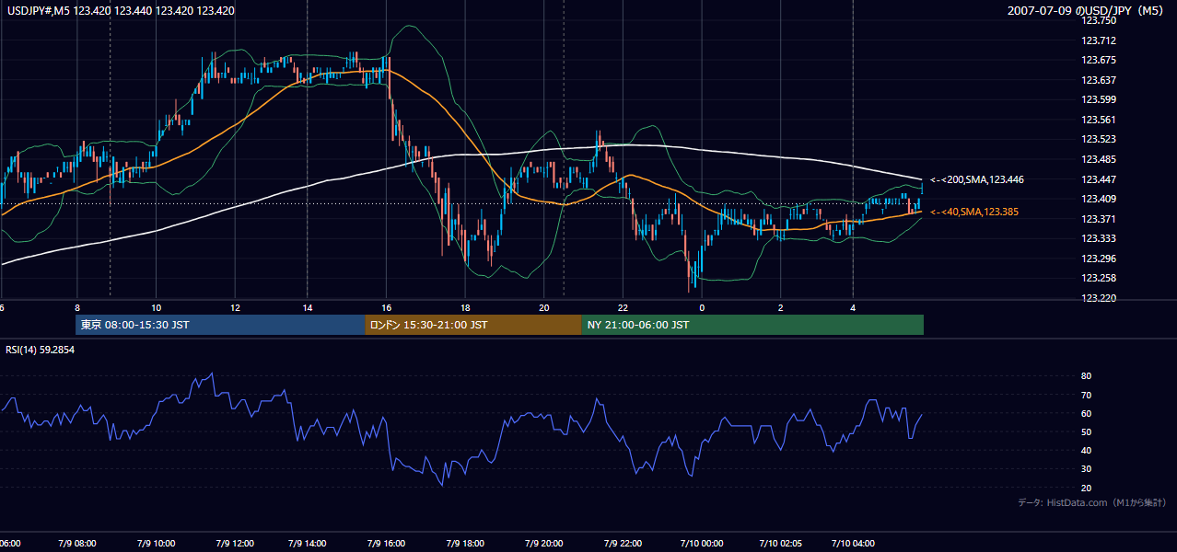The height and width of the screenshot is (552, 1177).
Task: Click hour tick 22 under price chart
Action: click(623, 308)
